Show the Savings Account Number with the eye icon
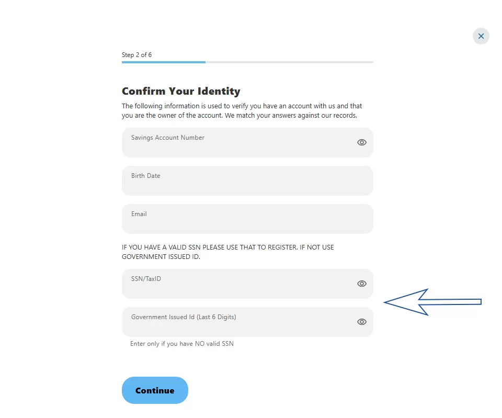 361,142
